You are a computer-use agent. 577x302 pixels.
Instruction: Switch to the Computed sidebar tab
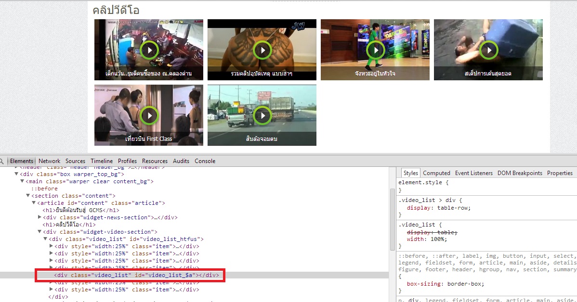pyautogui.click(x=436, y=173)
